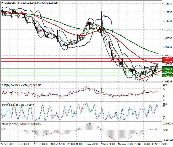The image size is (173, 147).
Task: Click the 1 Nov 20:00 time label
Action: click(91, 144)
